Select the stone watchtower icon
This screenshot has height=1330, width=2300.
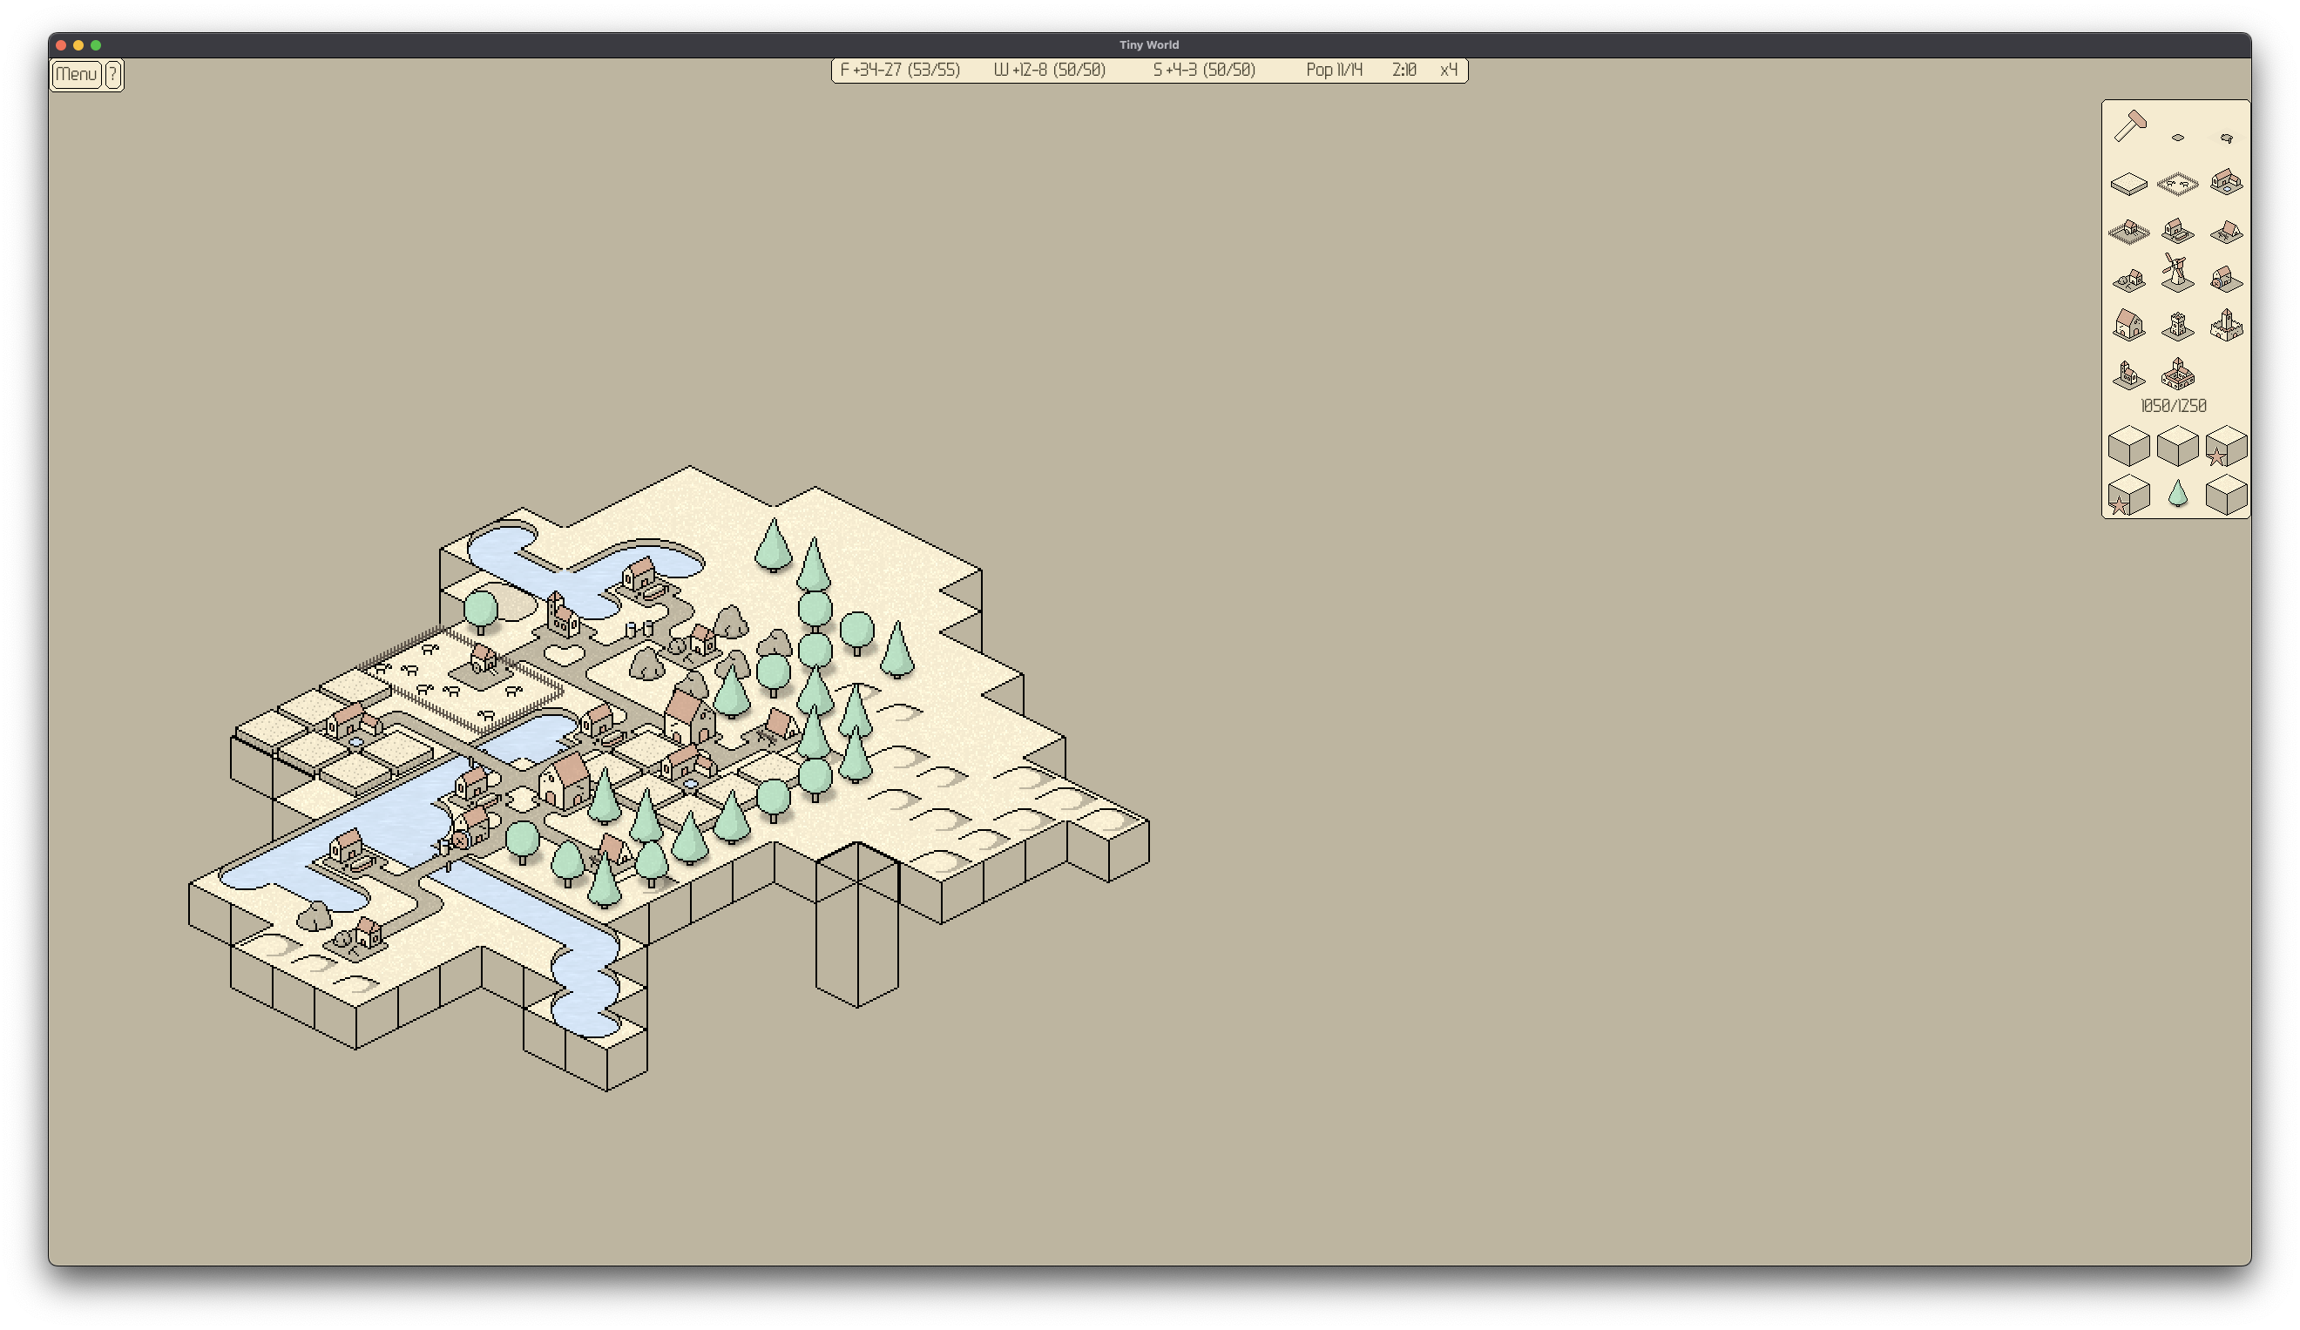tap(2177, 325)
